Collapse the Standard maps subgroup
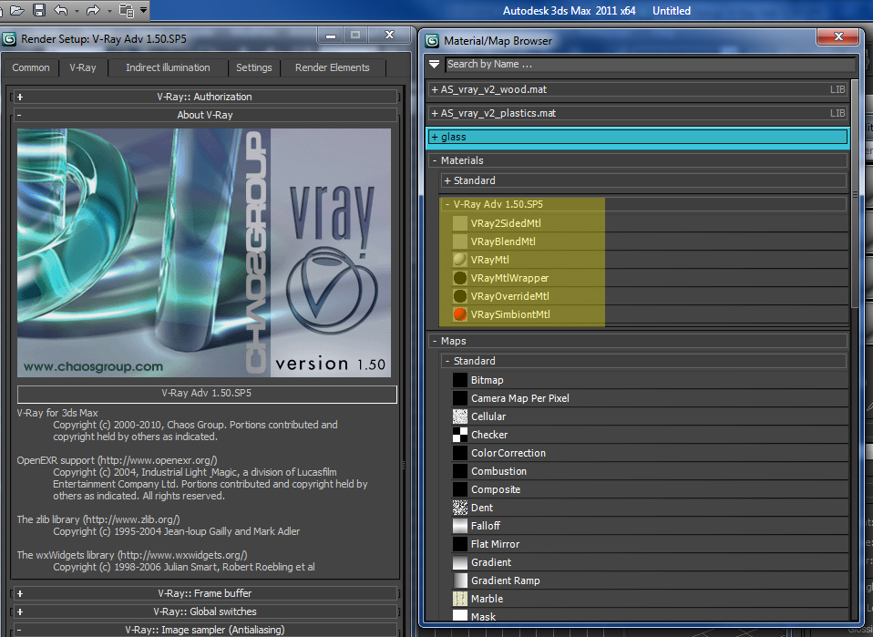The height and width of the screenshot is (637, 873). coord(644,361)
